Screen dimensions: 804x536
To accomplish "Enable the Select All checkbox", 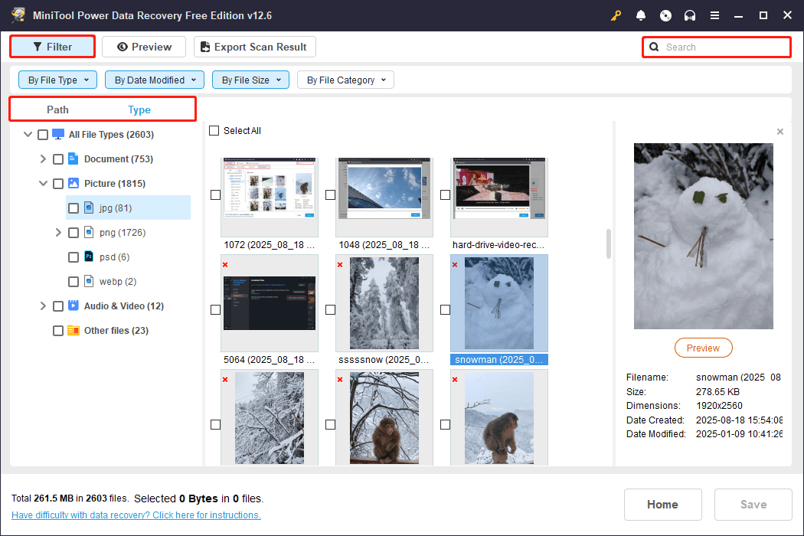I will [214, 130].
